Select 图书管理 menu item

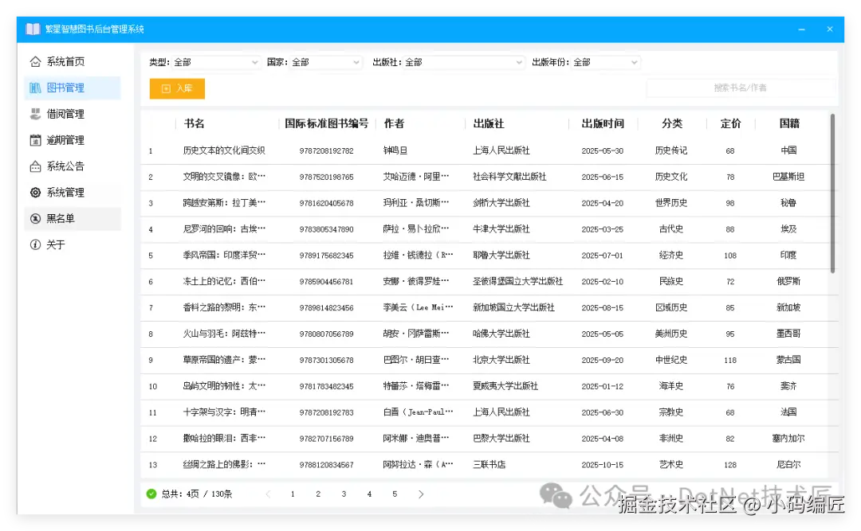pyautogui.click(x=73, y=88)
